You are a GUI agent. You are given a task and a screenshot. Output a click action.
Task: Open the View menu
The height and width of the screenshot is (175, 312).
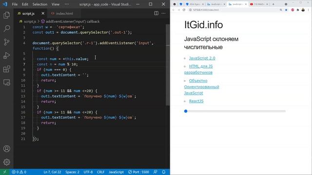tap(56, 4)
